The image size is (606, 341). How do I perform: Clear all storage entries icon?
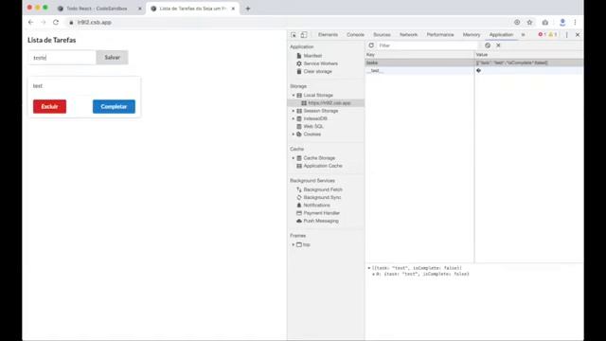click(x=488, y=45)
